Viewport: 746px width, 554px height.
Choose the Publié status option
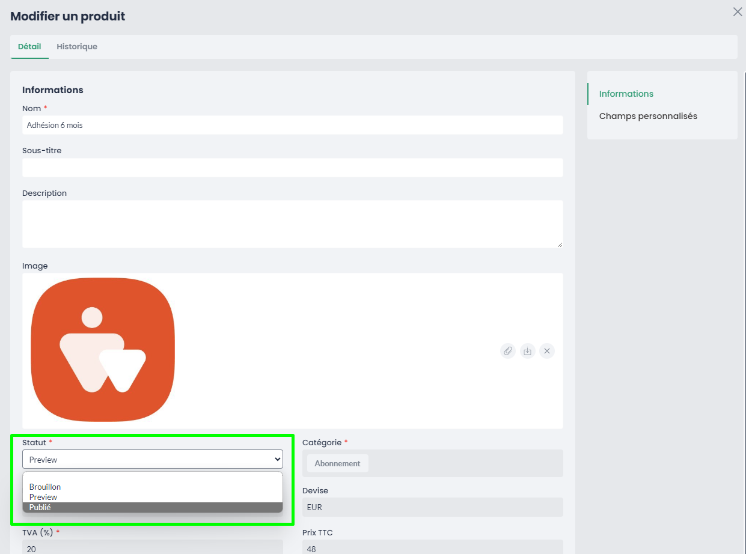[40, 507]
